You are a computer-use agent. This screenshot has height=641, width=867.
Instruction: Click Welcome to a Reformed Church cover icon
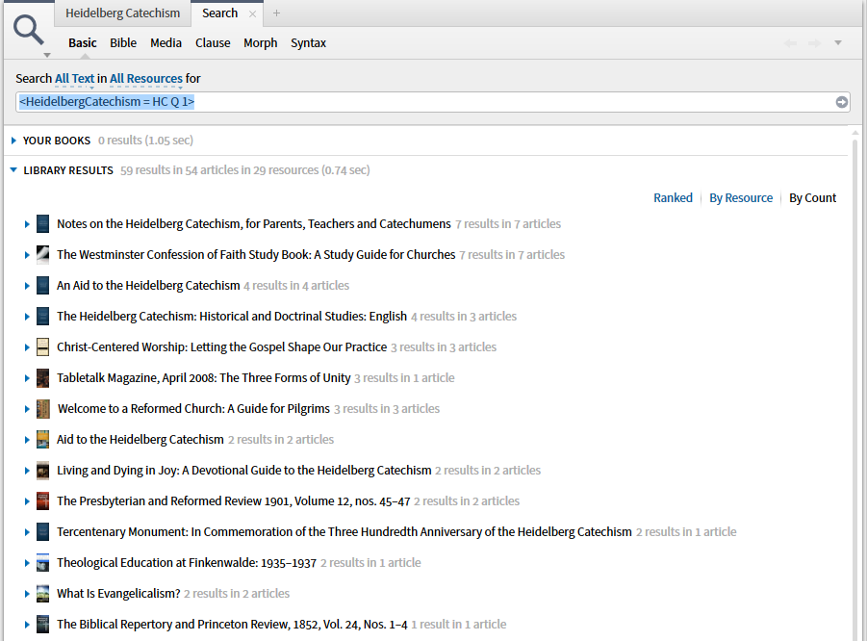pos(42,409)
